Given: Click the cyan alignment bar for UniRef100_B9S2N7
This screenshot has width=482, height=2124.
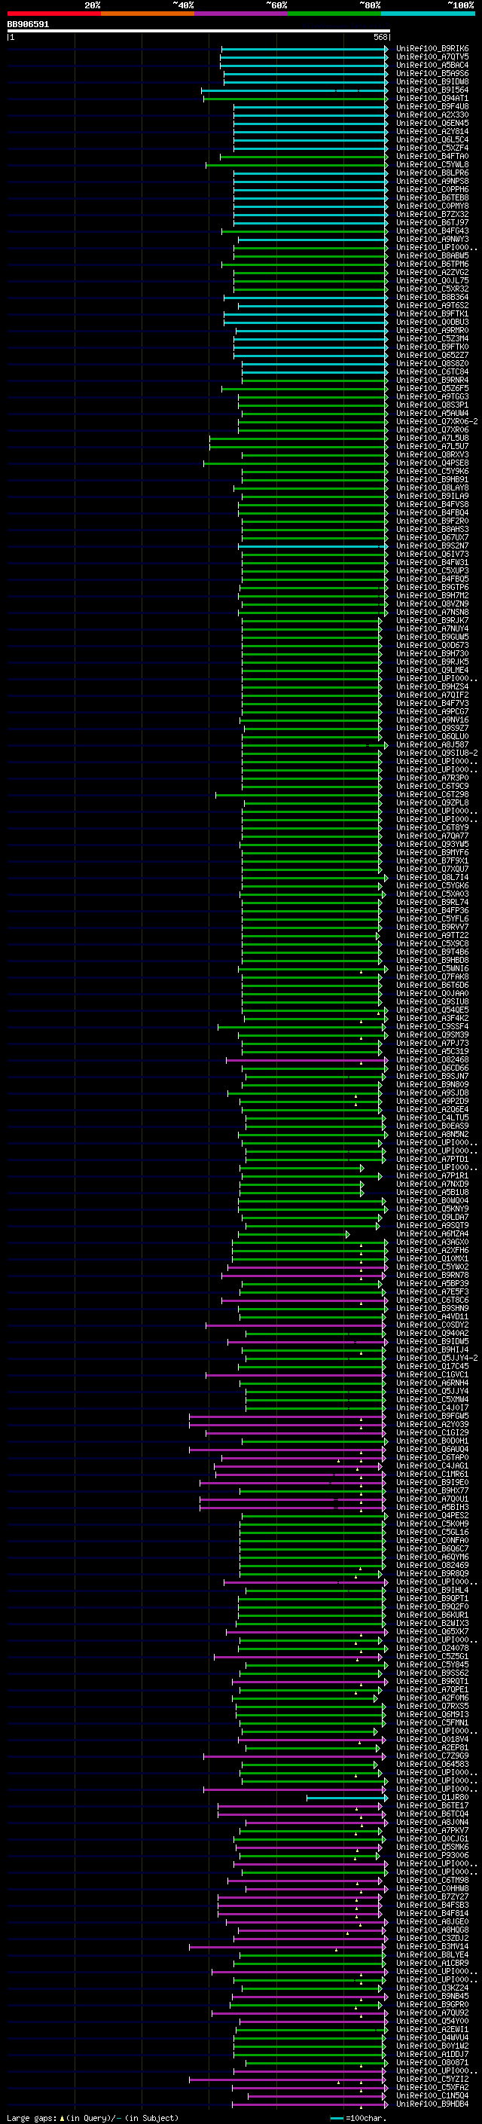Looking at the screenshot, I should [313, 546].
